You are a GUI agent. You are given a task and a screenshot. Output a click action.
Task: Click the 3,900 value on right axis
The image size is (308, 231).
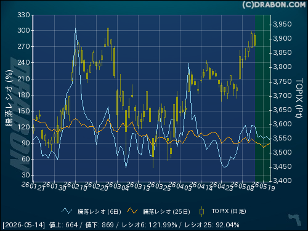point(282,38)
